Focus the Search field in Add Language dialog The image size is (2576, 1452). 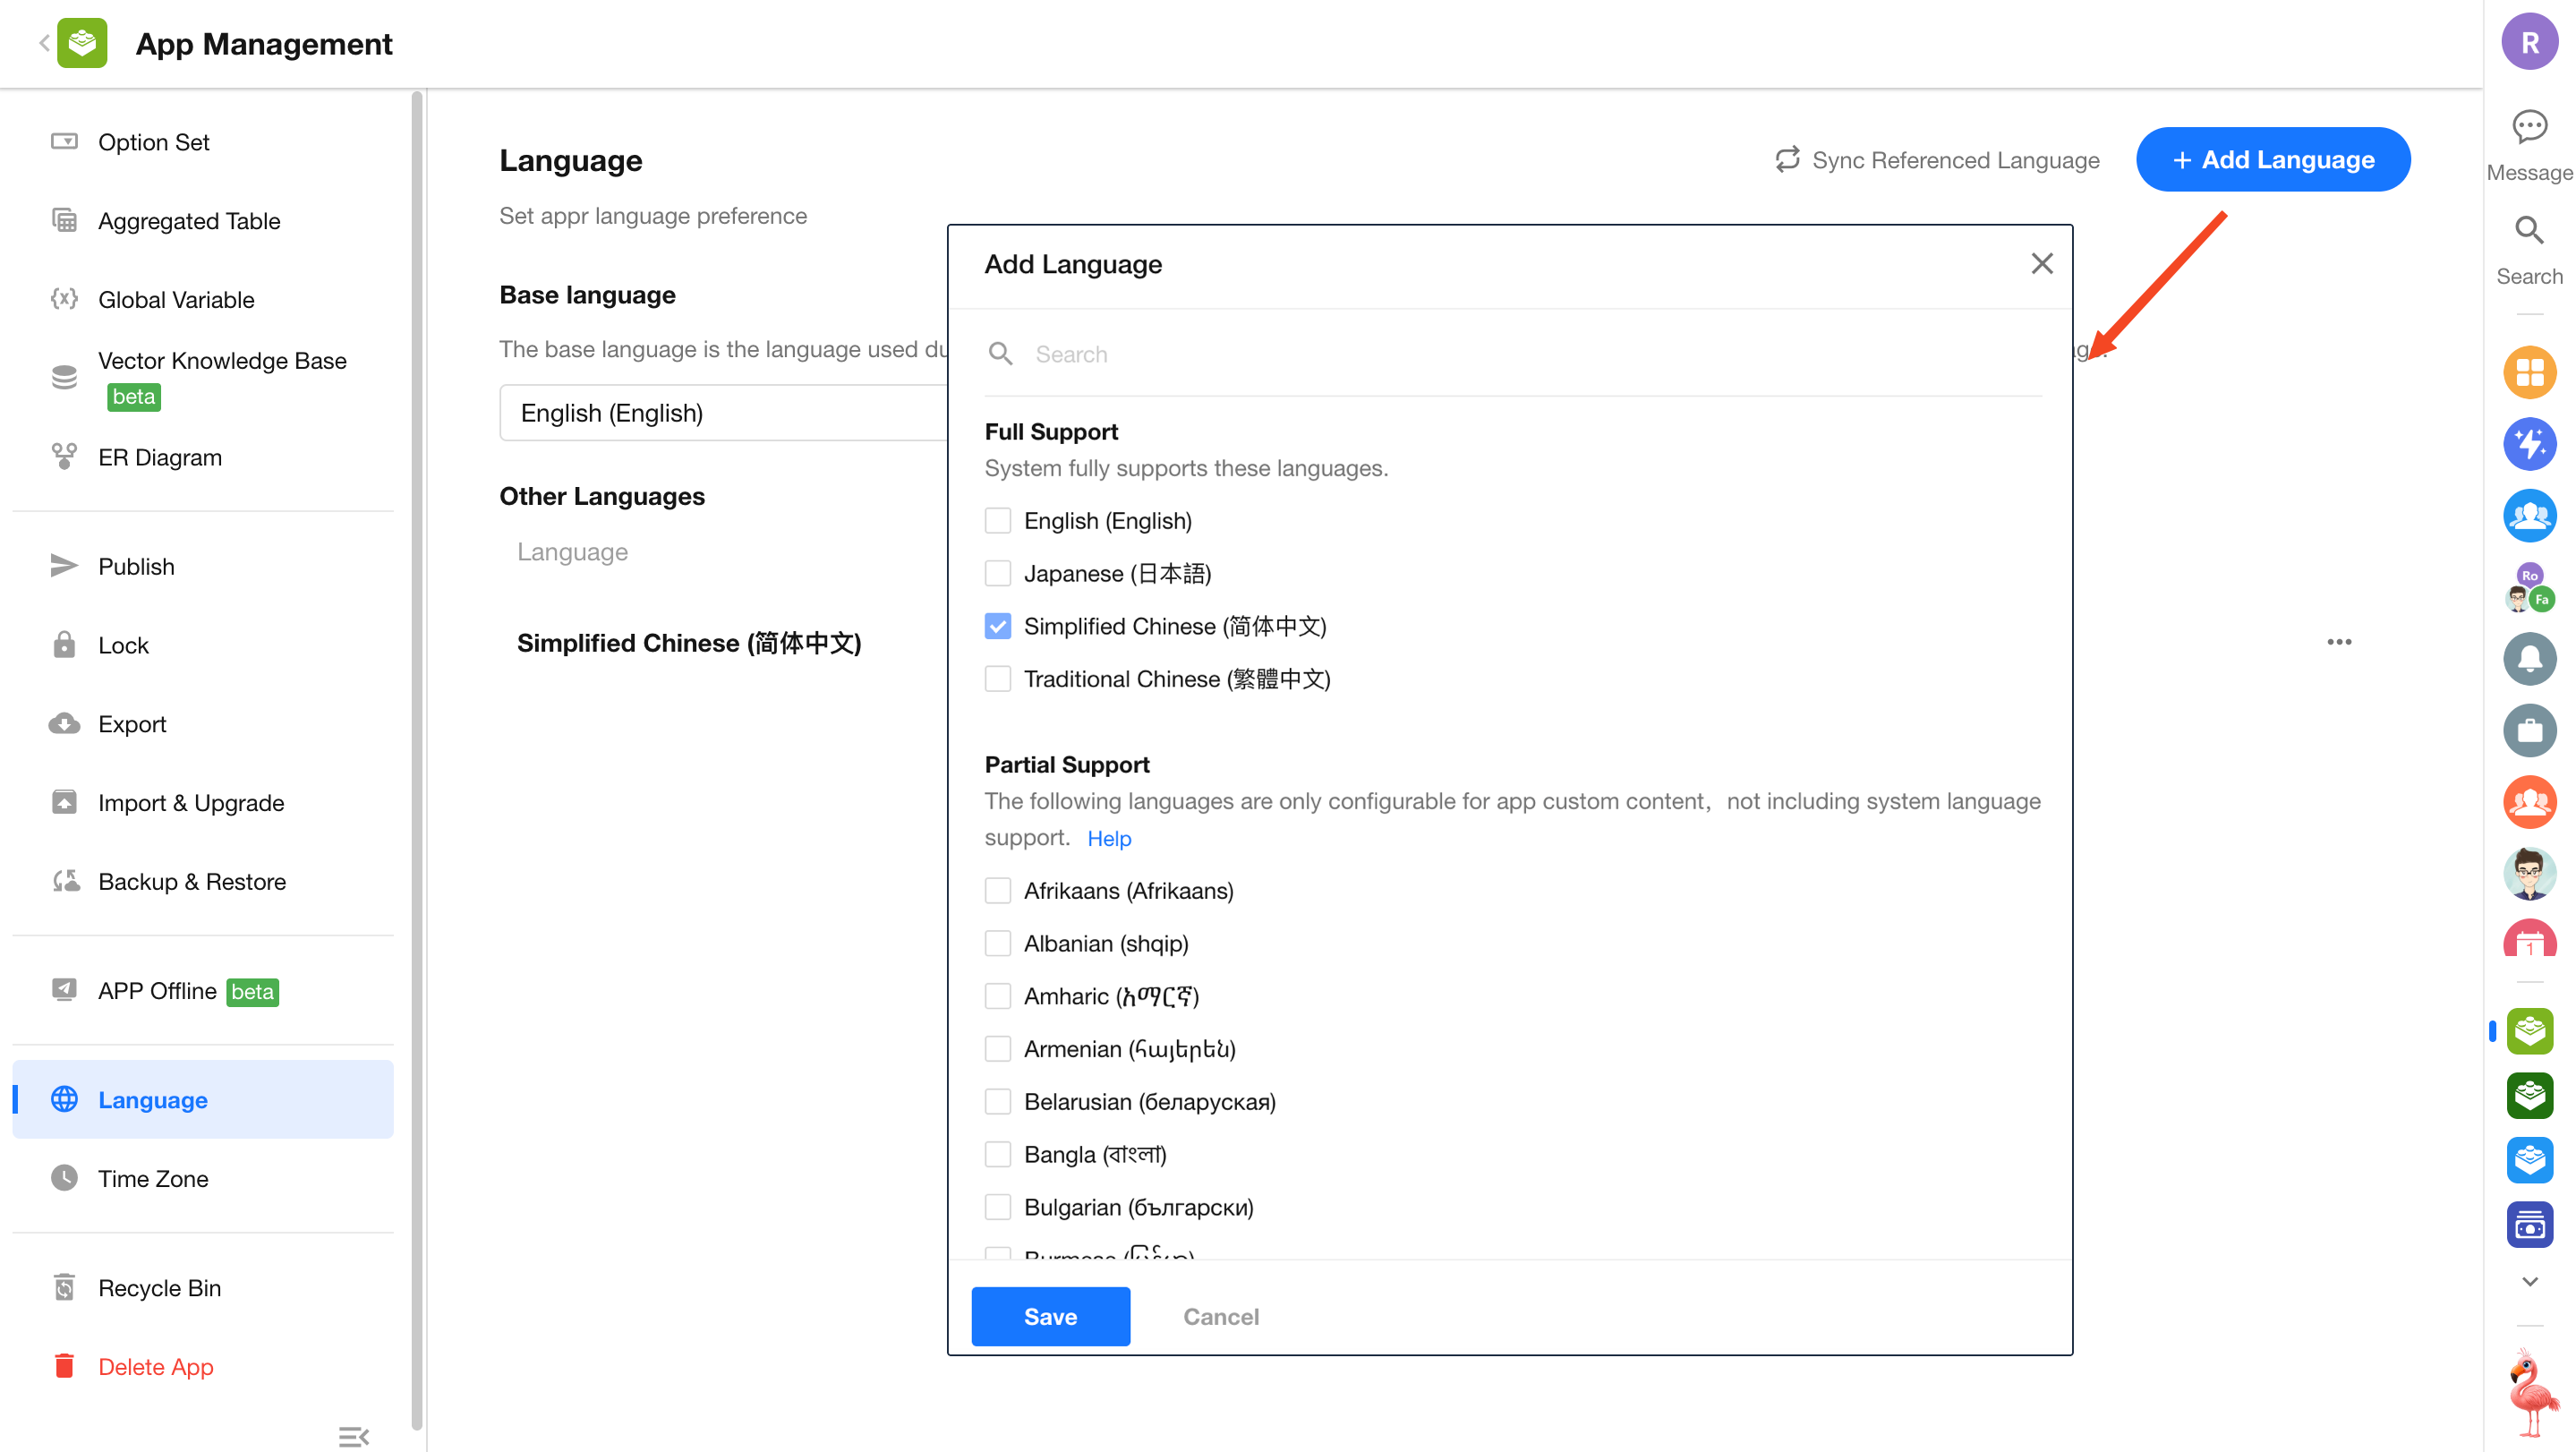pos(1500,354)
